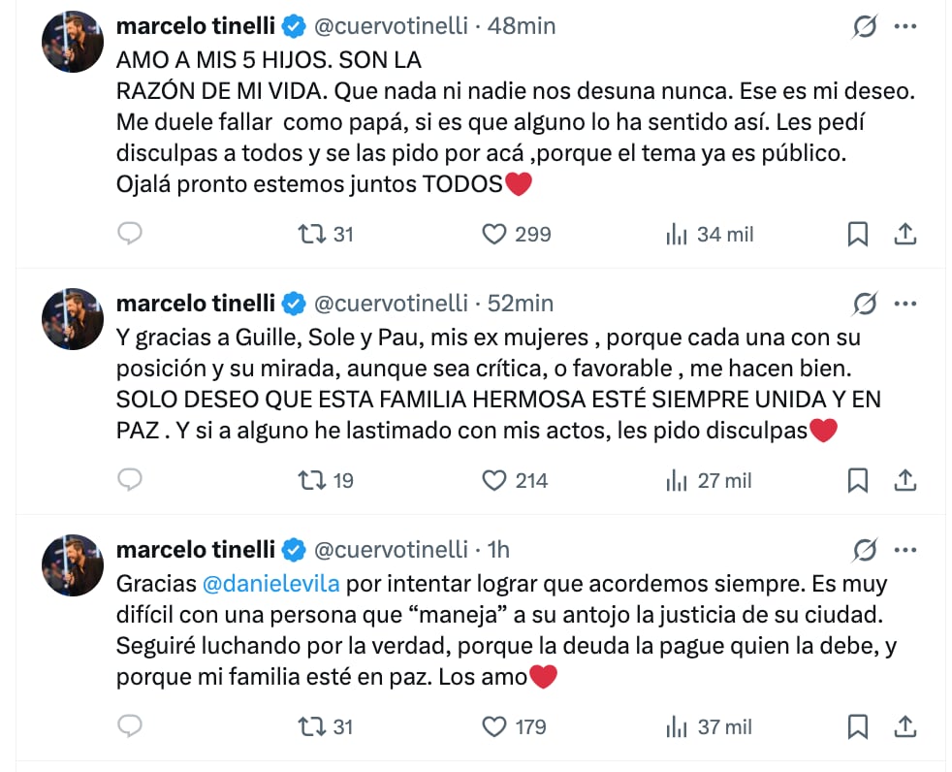Screen dimensions: 952x772
Task: Open the ellipsis menu on the bottom tweet
Action: coord(905,549)
